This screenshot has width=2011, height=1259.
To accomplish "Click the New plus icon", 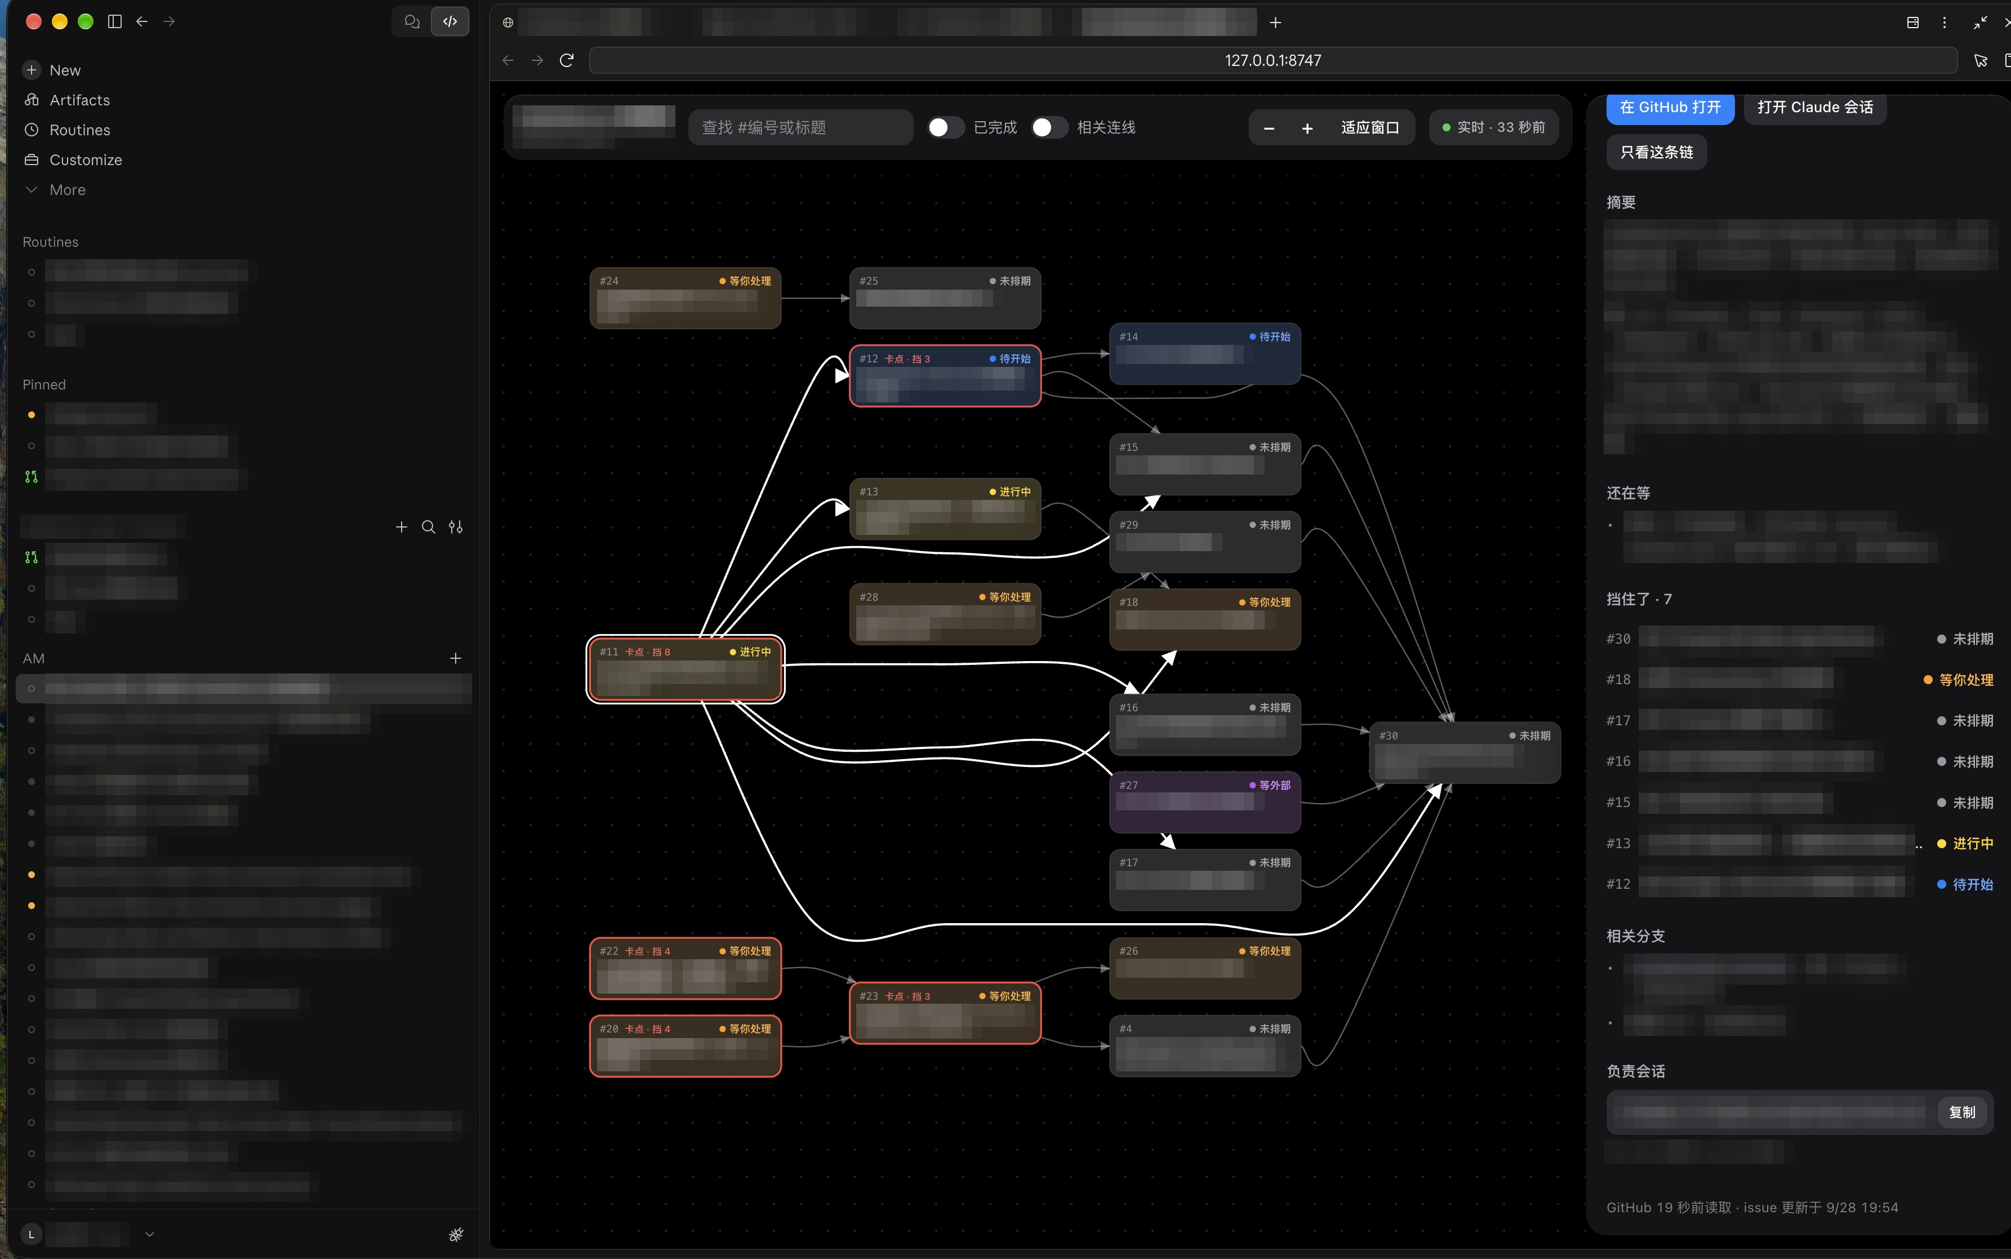I will (x=32, y=70).
